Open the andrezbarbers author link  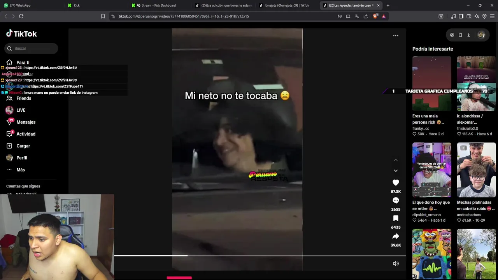point(469,215)
